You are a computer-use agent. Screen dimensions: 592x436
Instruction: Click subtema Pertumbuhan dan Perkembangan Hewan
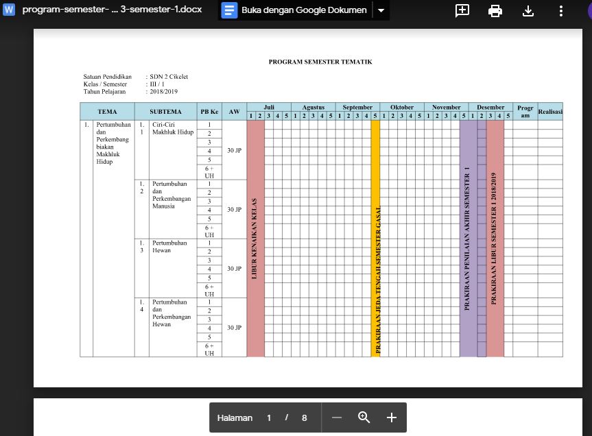coord(171,313)
